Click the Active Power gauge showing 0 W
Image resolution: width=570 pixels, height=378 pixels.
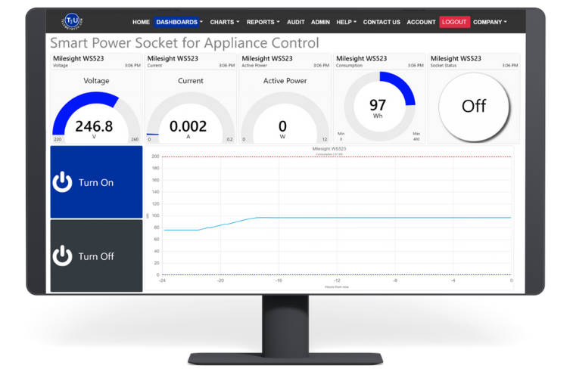[285, 118]
